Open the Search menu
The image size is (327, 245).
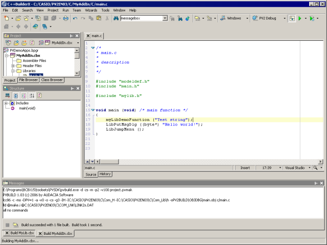click(x=27, y=10)
